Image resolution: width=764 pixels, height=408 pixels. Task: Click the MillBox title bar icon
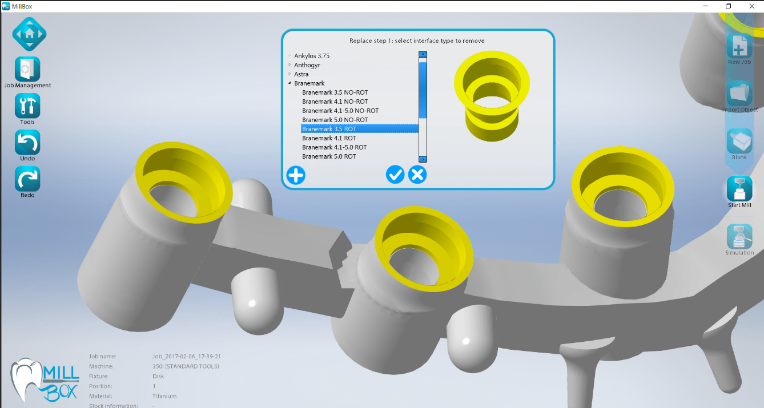click(x=6, y=6)
